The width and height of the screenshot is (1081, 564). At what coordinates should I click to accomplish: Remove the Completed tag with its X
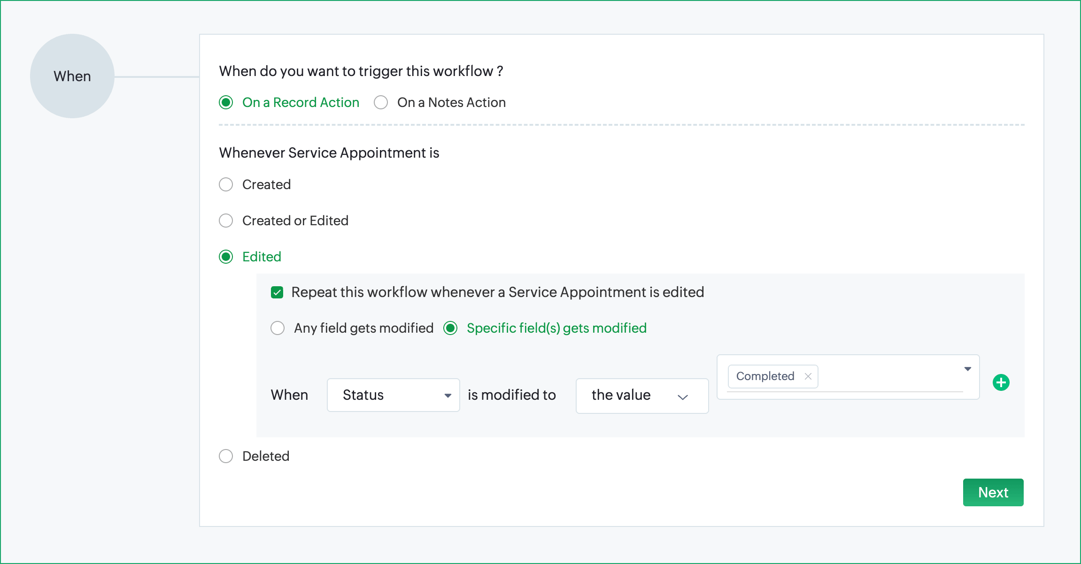pos(808,376)
